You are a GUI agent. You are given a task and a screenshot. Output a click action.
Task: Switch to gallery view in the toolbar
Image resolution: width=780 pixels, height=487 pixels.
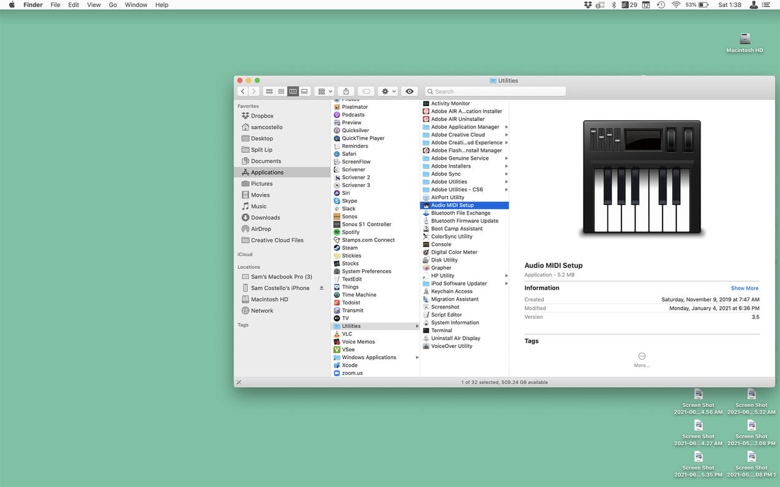point(305,91)
